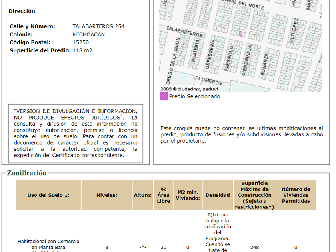This screenshot has height=252, width=336.
Task: Click the Código Postal label
Action: (x=30, y=42)
